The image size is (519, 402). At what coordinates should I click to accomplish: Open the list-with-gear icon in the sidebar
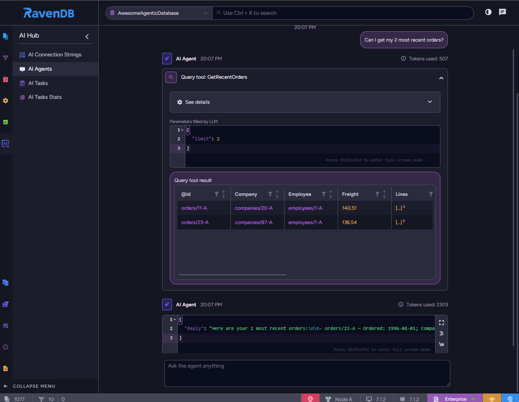(5, 326)
